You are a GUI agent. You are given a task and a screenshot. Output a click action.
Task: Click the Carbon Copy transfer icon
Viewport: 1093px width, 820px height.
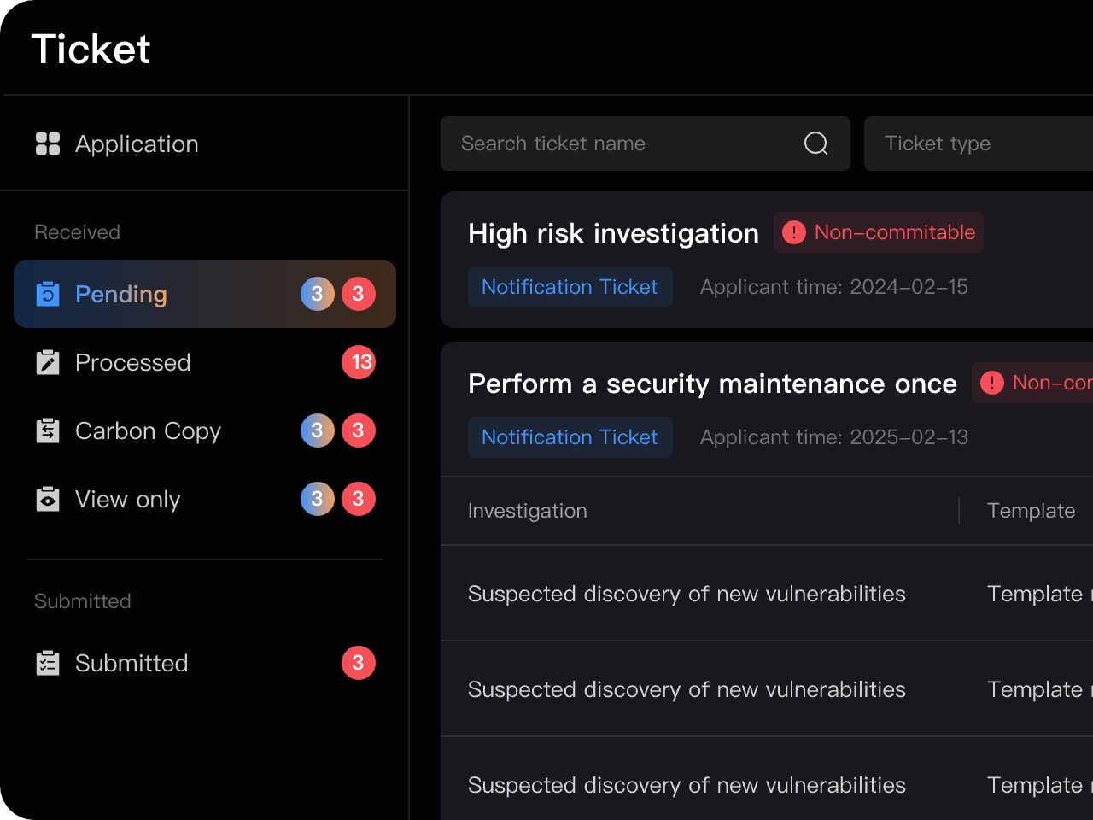(x=48, y=430)
